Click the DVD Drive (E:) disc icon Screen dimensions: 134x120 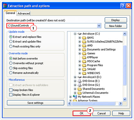click(x=79, y=81)
